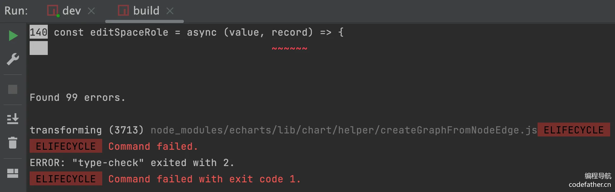The image size is (615, 192).
Task: Click the ERROR "type-check" exited line
Action: 132,163
